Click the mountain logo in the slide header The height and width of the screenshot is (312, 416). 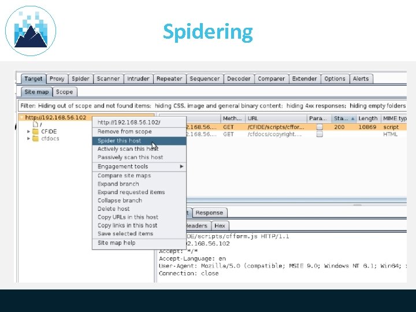(x=31, y=31)
